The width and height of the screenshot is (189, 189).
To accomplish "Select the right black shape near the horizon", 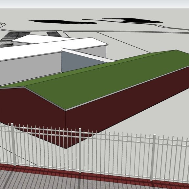I will tap(133, 20).
